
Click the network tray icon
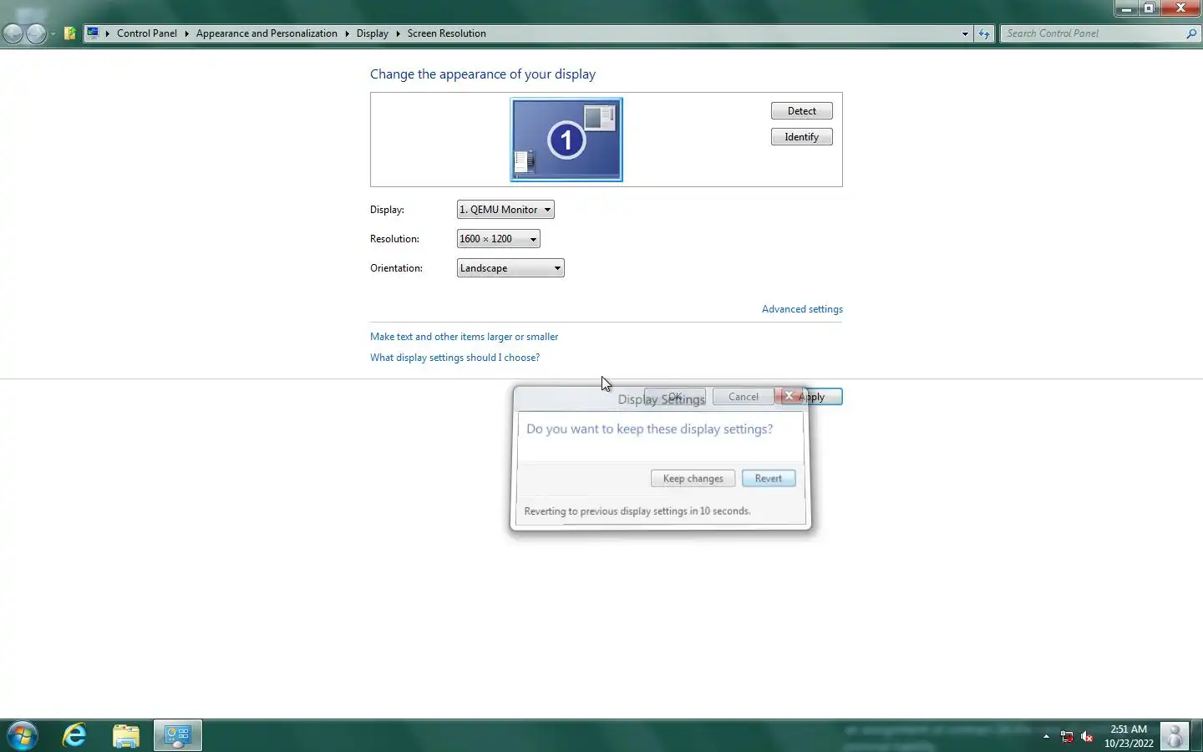(1067, 736)
